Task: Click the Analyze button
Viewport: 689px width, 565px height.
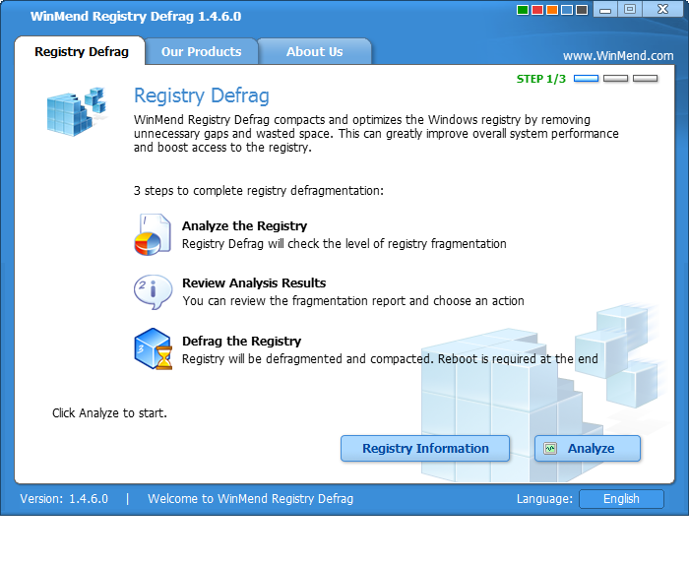Action: pos(588,449)
